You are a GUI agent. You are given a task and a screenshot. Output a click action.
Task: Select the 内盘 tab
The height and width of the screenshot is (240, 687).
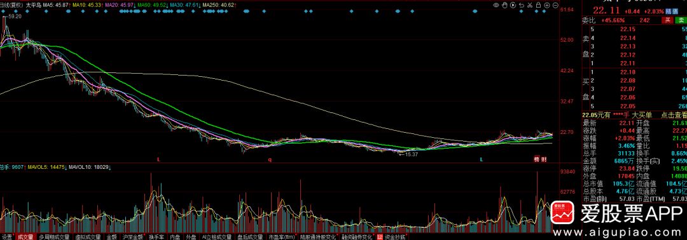coord(175,237)
